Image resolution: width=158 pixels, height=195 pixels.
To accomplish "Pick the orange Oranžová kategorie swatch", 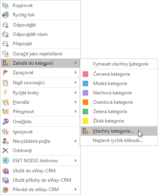I will (85, 102).
